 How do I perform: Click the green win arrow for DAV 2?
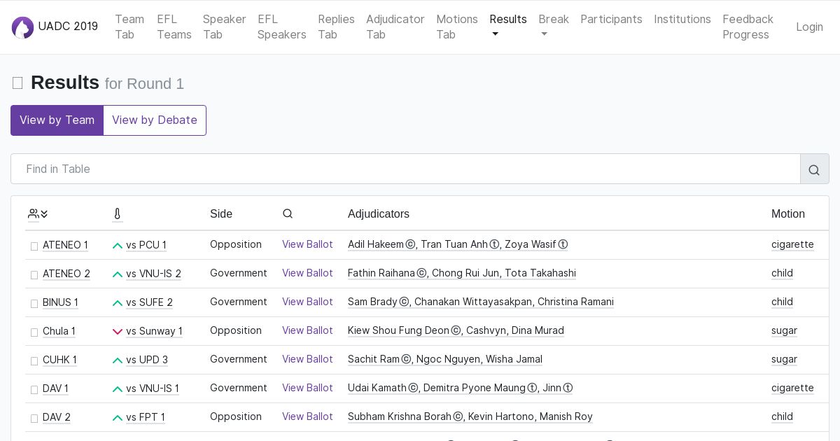(x=118, y=418)
